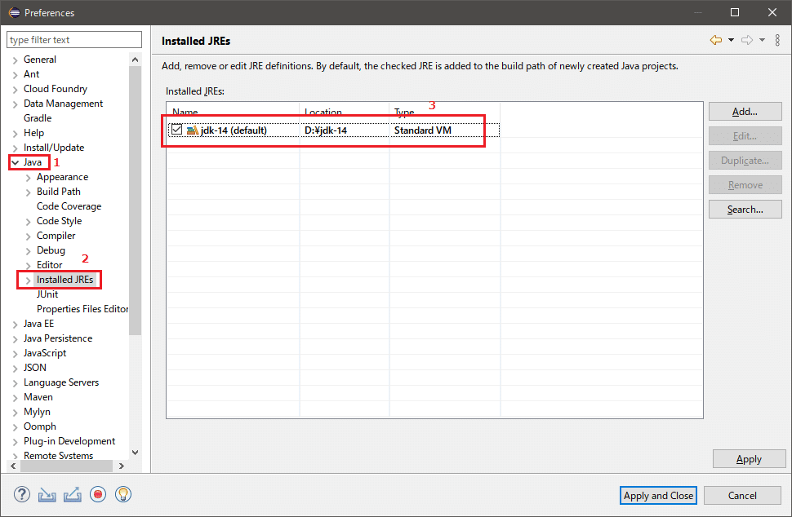792x517 pixels.
Task: Click the Duplicate... button
Action: pos(745,161)
